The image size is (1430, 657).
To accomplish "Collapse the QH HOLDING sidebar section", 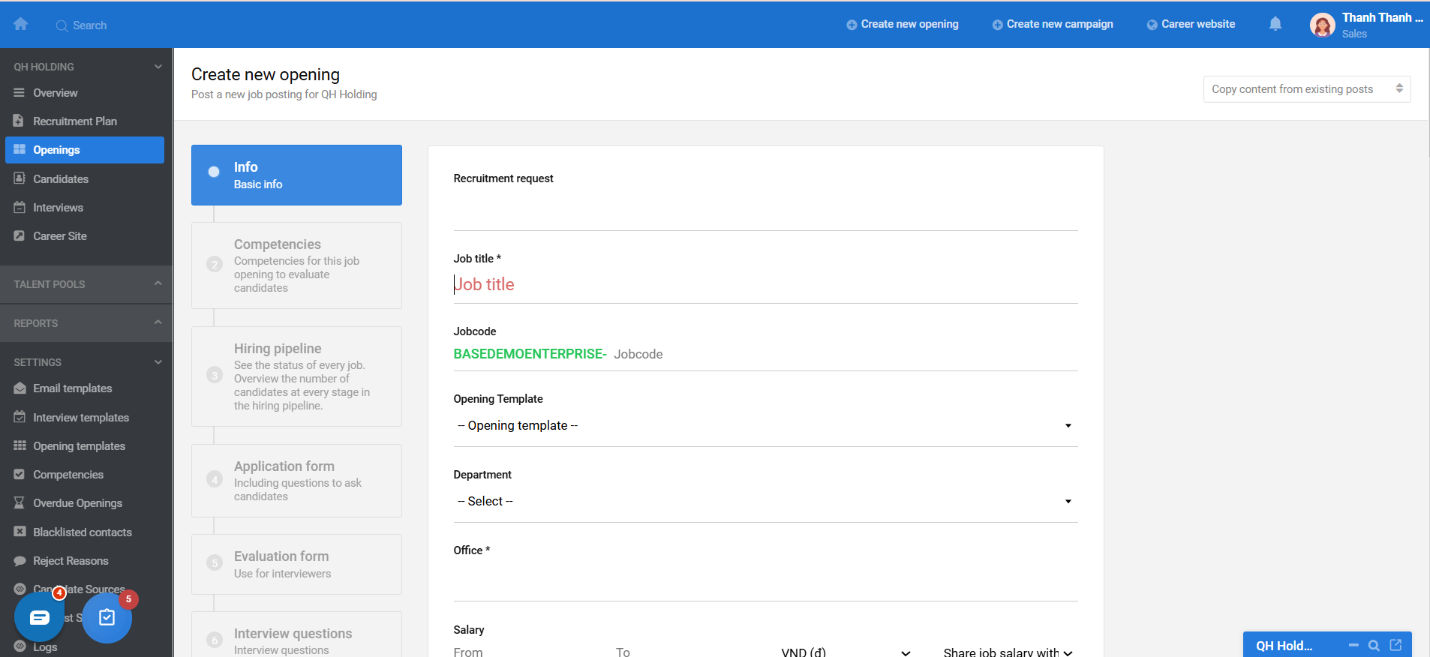I will tap(158, 67).
